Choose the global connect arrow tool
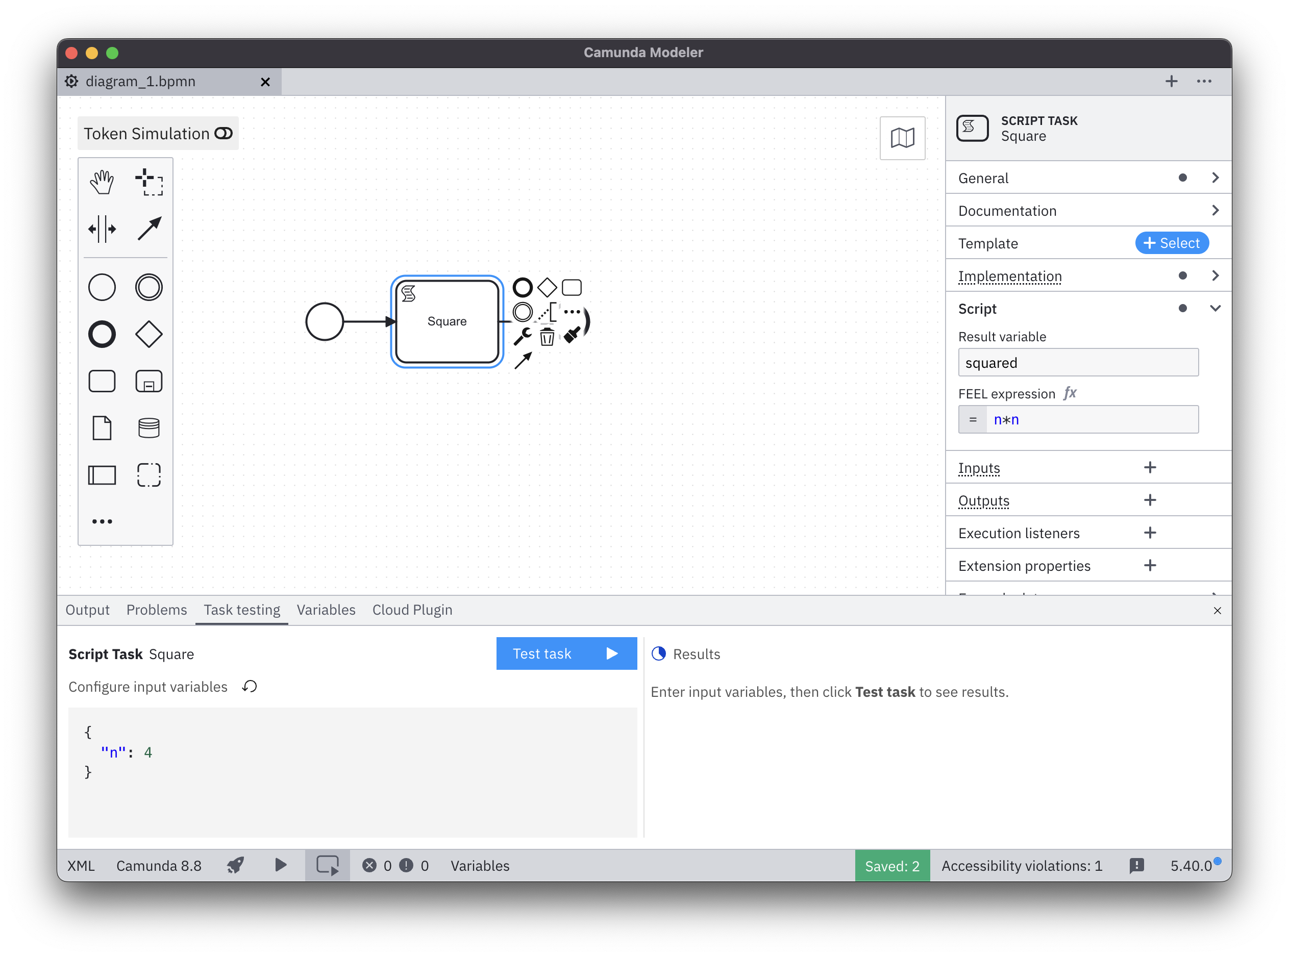This screenshot has width=1289, height=957. point(149,229)
